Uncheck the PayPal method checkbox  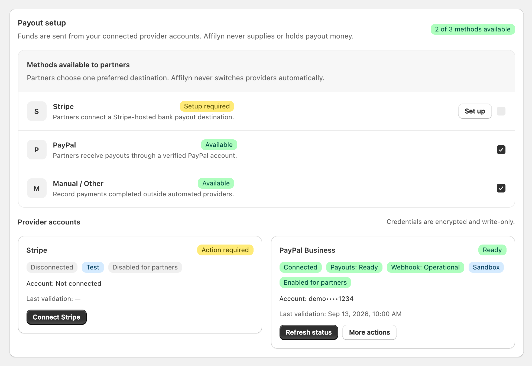point(501,150)
